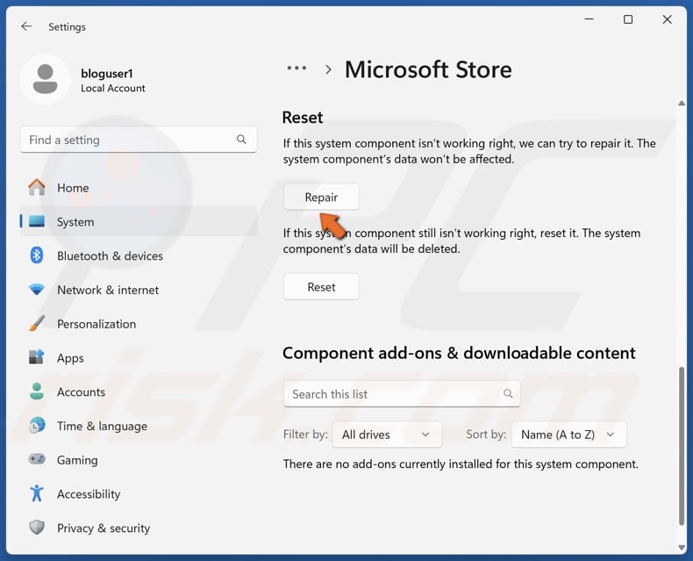Click the Bluetooth & devices icon

click(x=37, y=255)
